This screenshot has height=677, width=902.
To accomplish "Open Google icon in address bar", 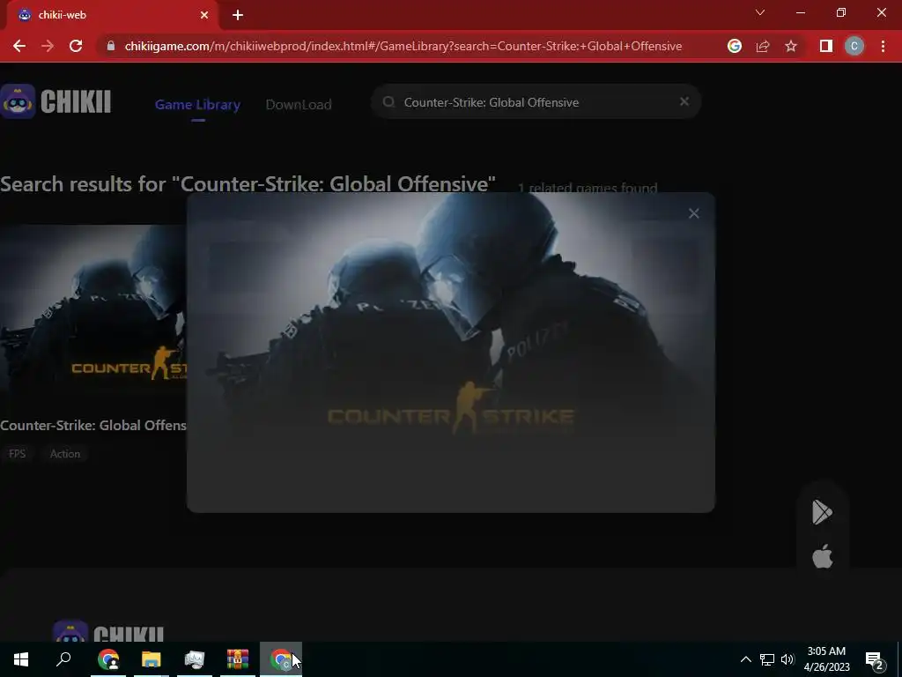I will pos(735,46).
